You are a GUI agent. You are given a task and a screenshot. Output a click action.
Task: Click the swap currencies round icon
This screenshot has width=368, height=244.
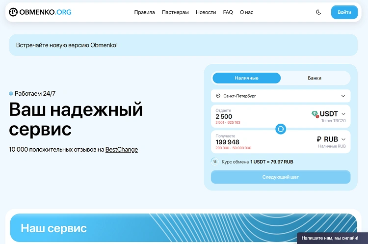(x=281, y=129)
